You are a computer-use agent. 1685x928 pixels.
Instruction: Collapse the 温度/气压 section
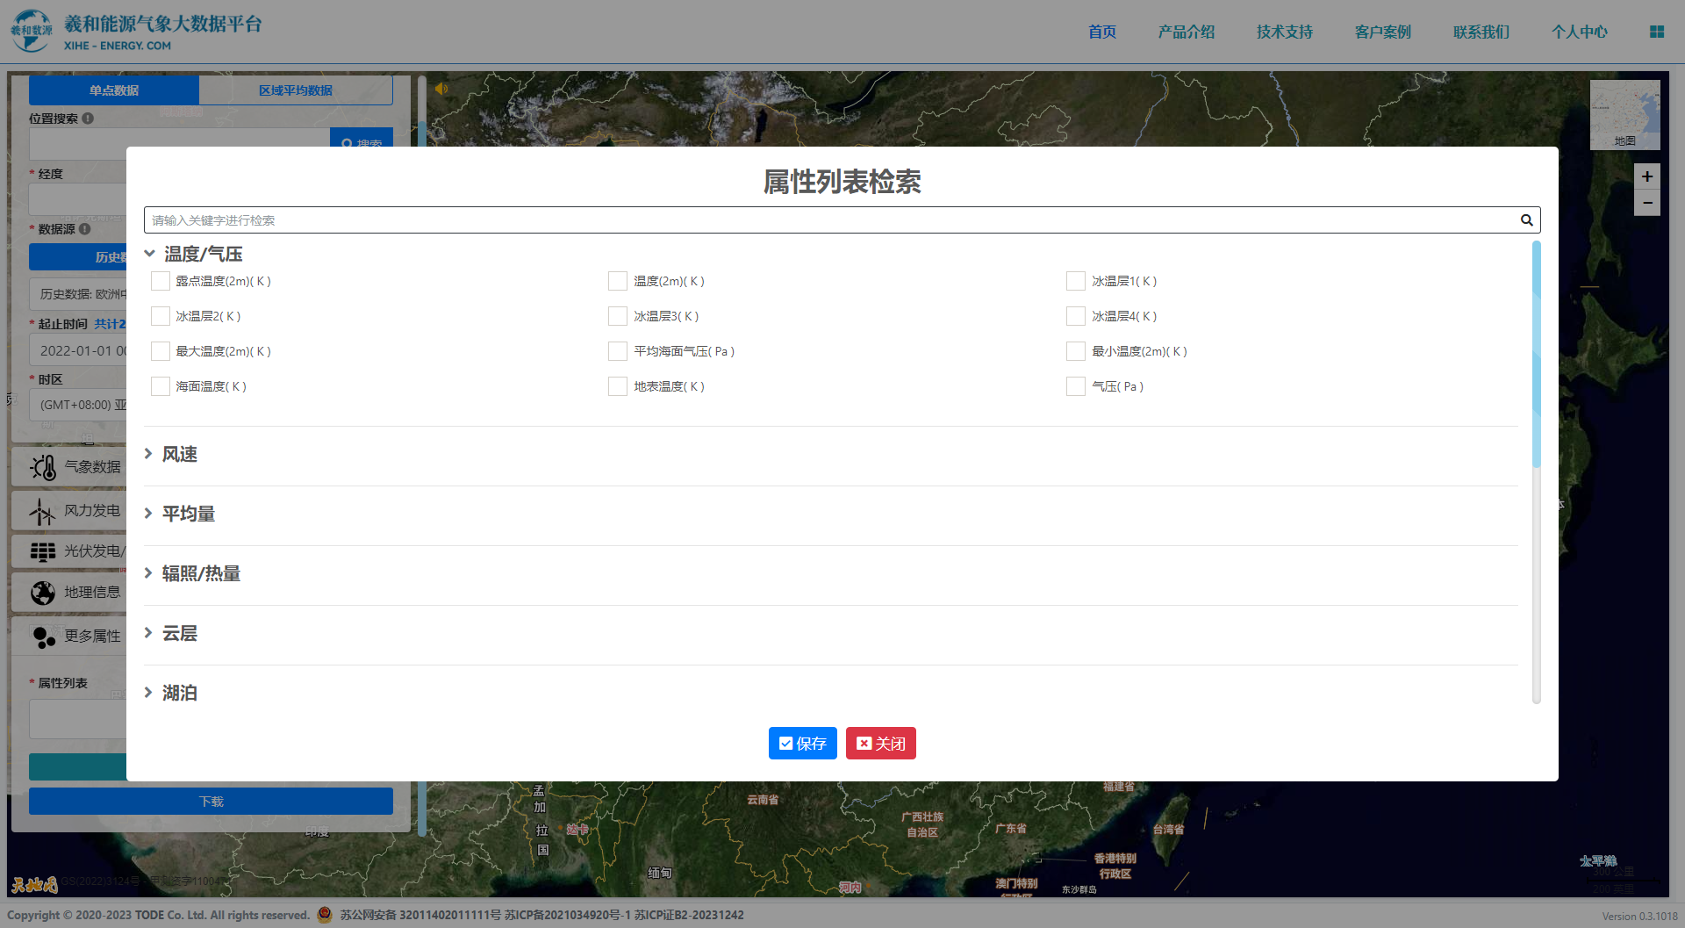(202, 254)
